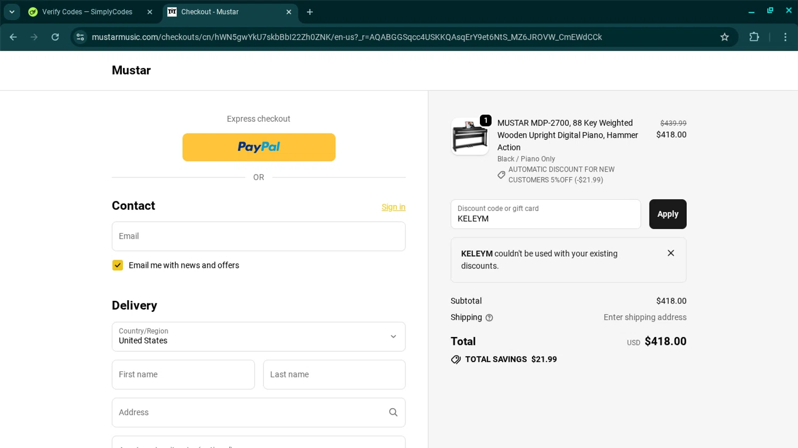
Task: Click the Total Savings tag icon
Action: pos(456,360)
